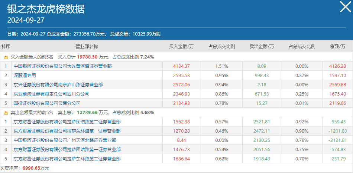This screenshot has width=353, height=173.
Task: Select sell amount 2051.56
Action: pos(262,149)
